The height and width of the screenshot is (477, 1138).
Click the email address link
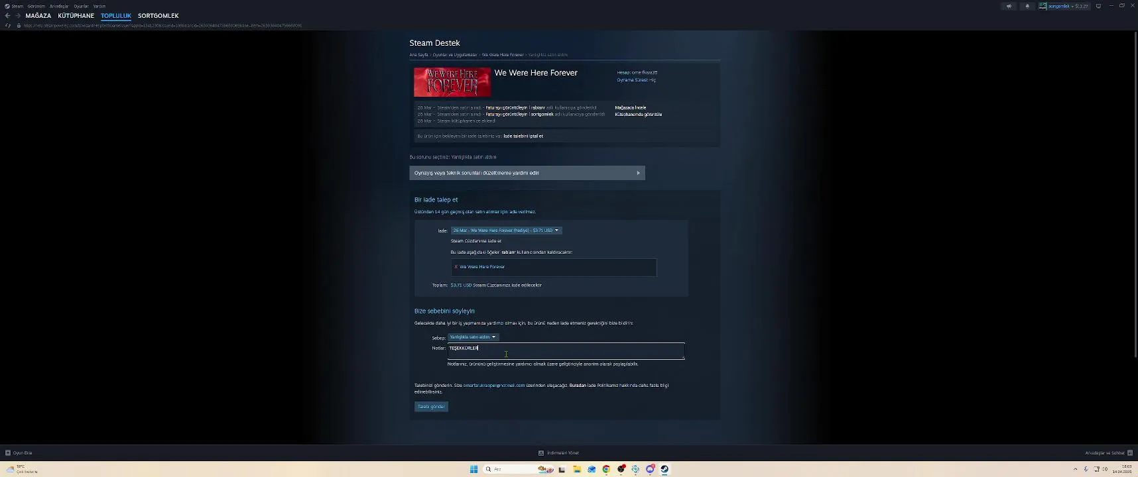(x=494, y=386)
